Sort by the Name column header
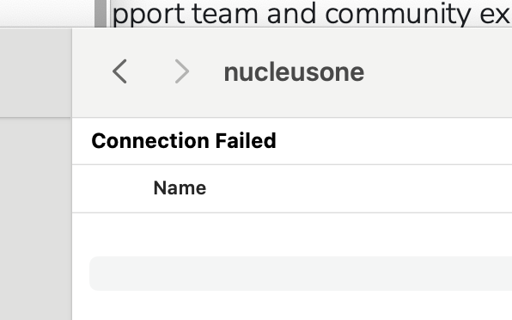 tap(180, 188)
